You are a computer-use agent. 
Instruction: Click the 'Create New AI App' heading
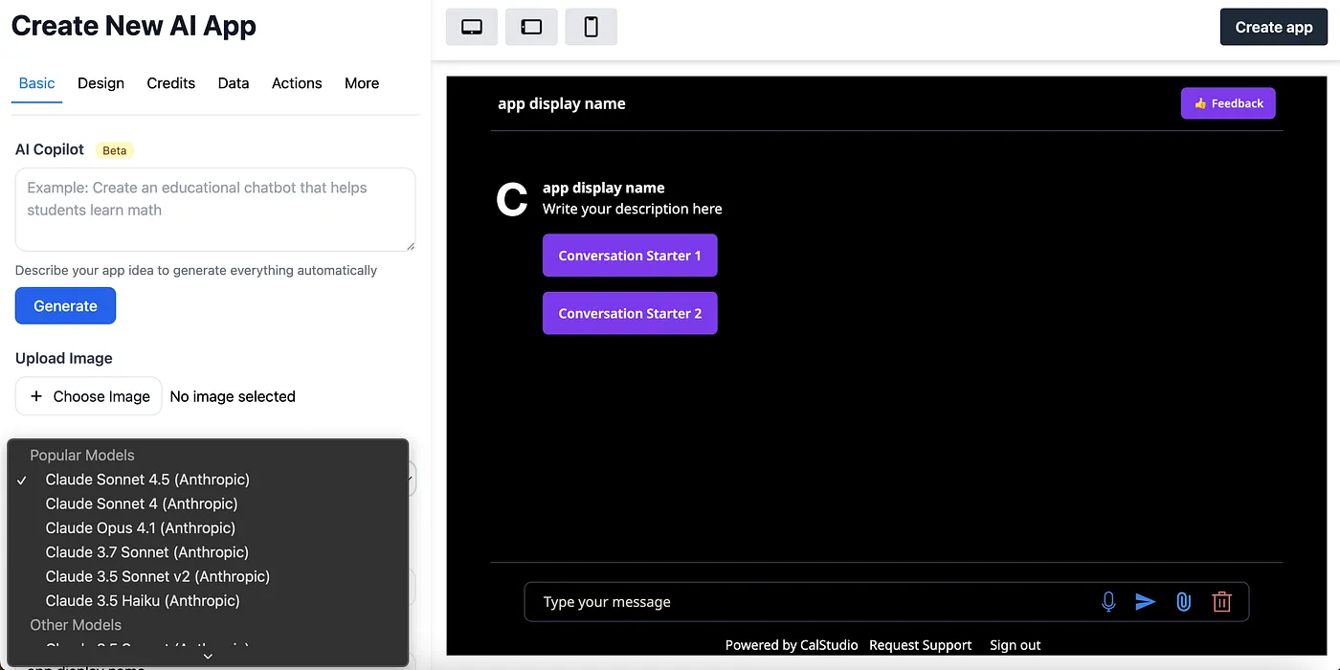coord(134,26)
